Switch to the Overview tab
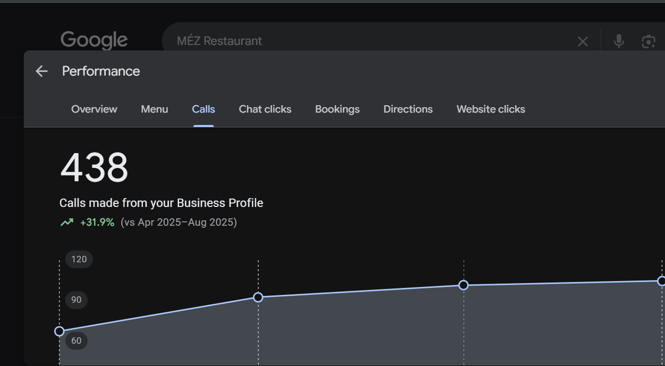Screen dimensions: 665x366 tap(94, 109)
